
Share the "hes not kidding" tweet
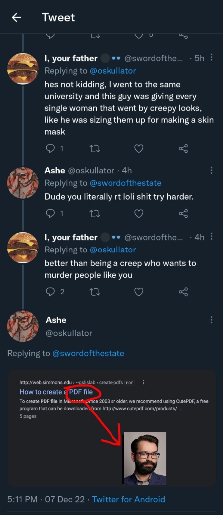click(183, 149)
